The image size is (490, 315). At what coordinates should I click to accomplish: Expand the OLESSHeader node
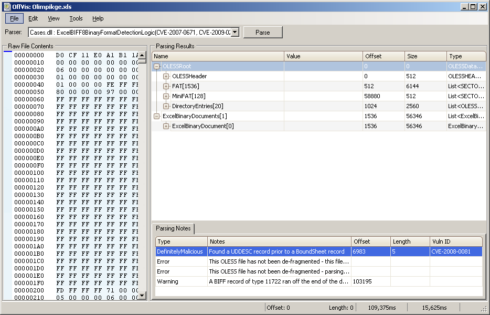point(166,77)
